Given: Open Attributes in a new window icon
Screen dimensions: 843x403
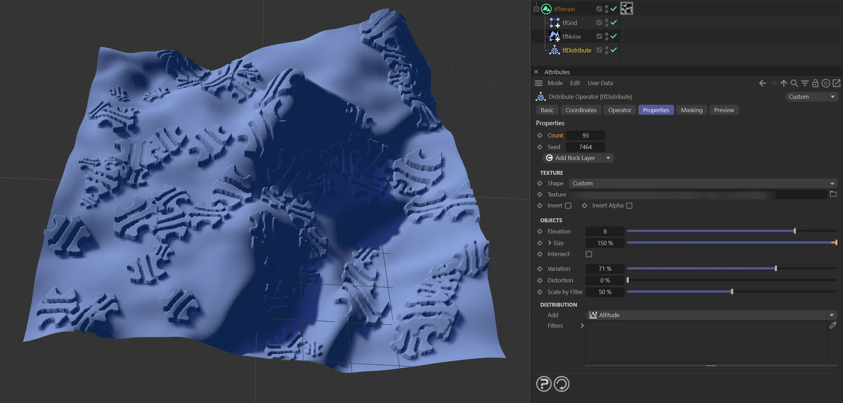Looking at the screenshot, I should (x=837, y=83).
